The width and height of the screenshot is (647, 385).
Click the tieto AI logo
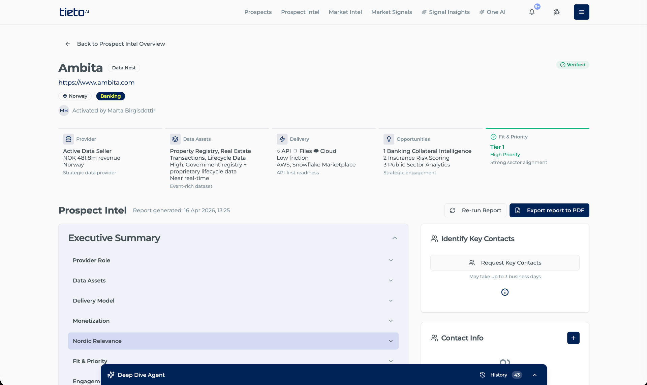pos(74,12)
